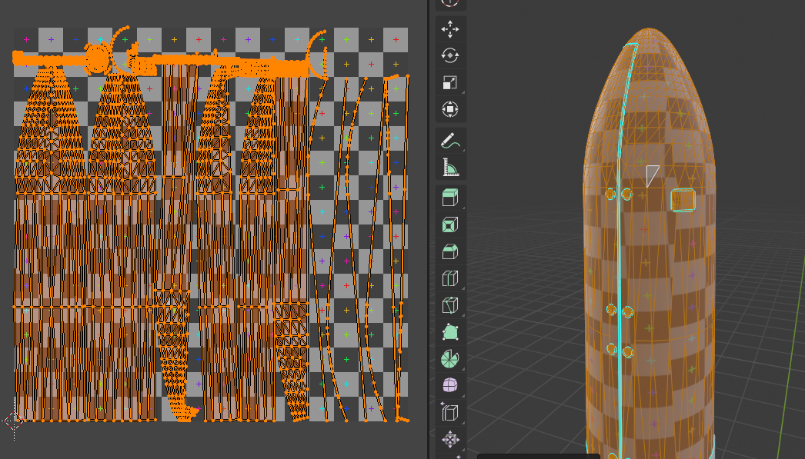The image size is (805, 459).
Task: Select the Move tool
Action: coord(450,28)
